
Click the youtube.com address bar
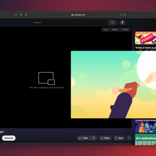point(78,15)
